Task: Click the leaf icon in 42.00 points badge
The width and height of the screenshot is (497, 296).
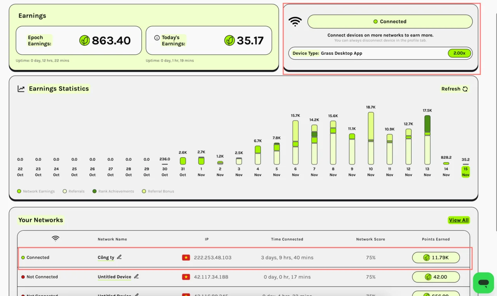Action: (428, 277)
